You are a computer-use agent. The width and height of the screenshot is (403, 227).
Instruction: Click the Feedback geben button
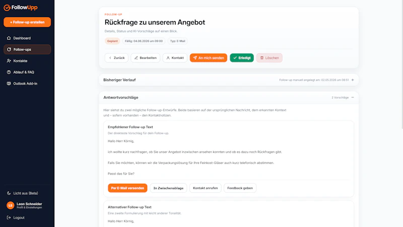240,188
